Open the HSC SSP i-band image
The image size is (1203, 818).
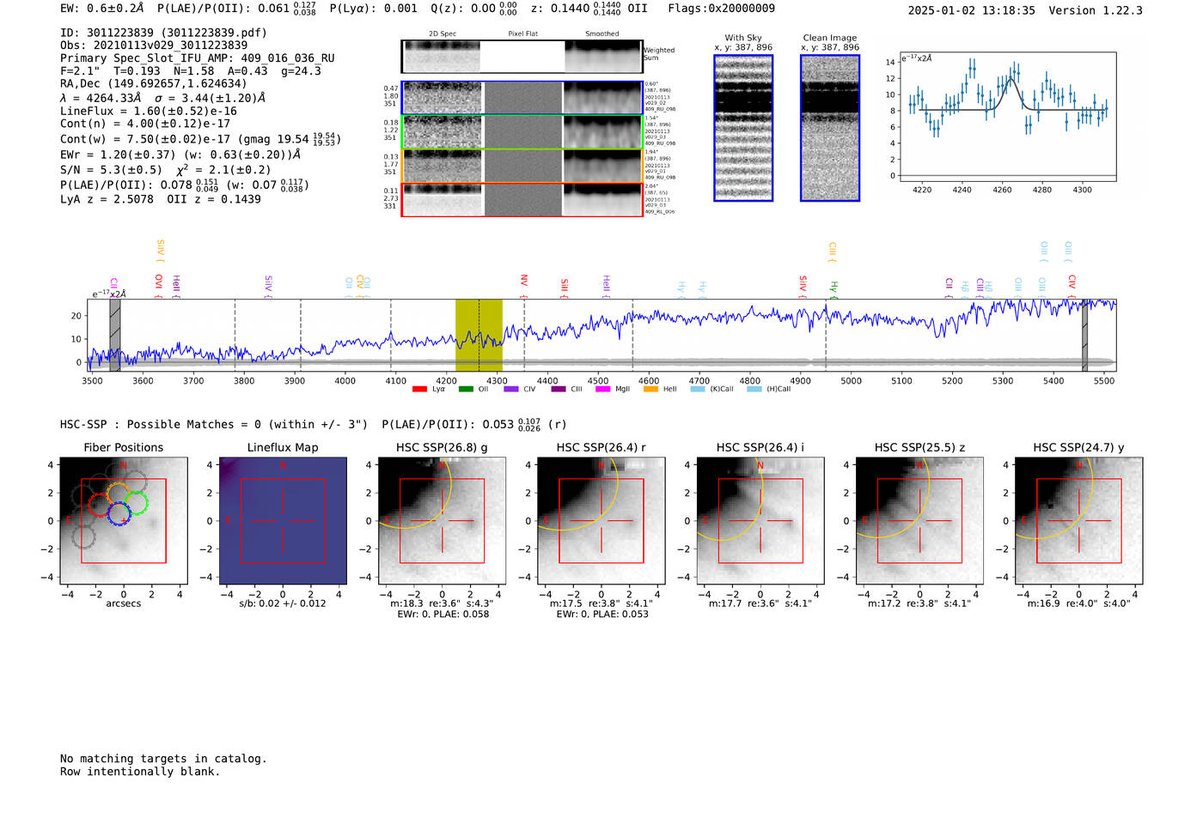tap(760, 521)
